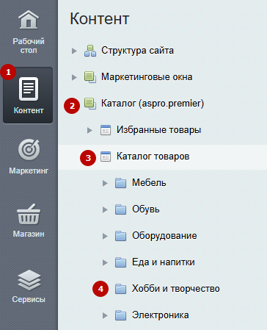
Task: Open the Мебель section text
Action: [149, 183]
